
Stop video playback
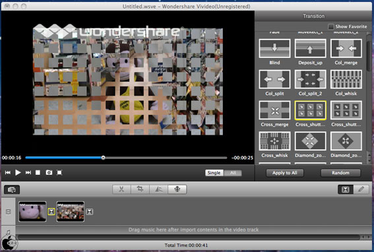click(38, 172)
